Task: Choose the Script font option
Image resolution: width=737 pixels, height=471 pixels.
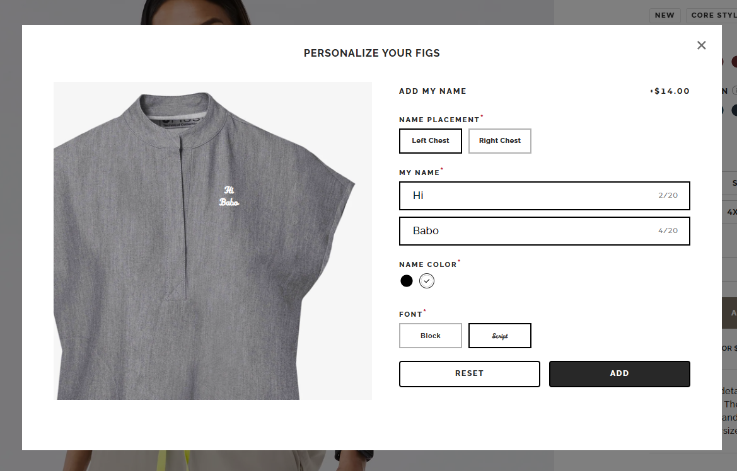Action: coord(500,336)
